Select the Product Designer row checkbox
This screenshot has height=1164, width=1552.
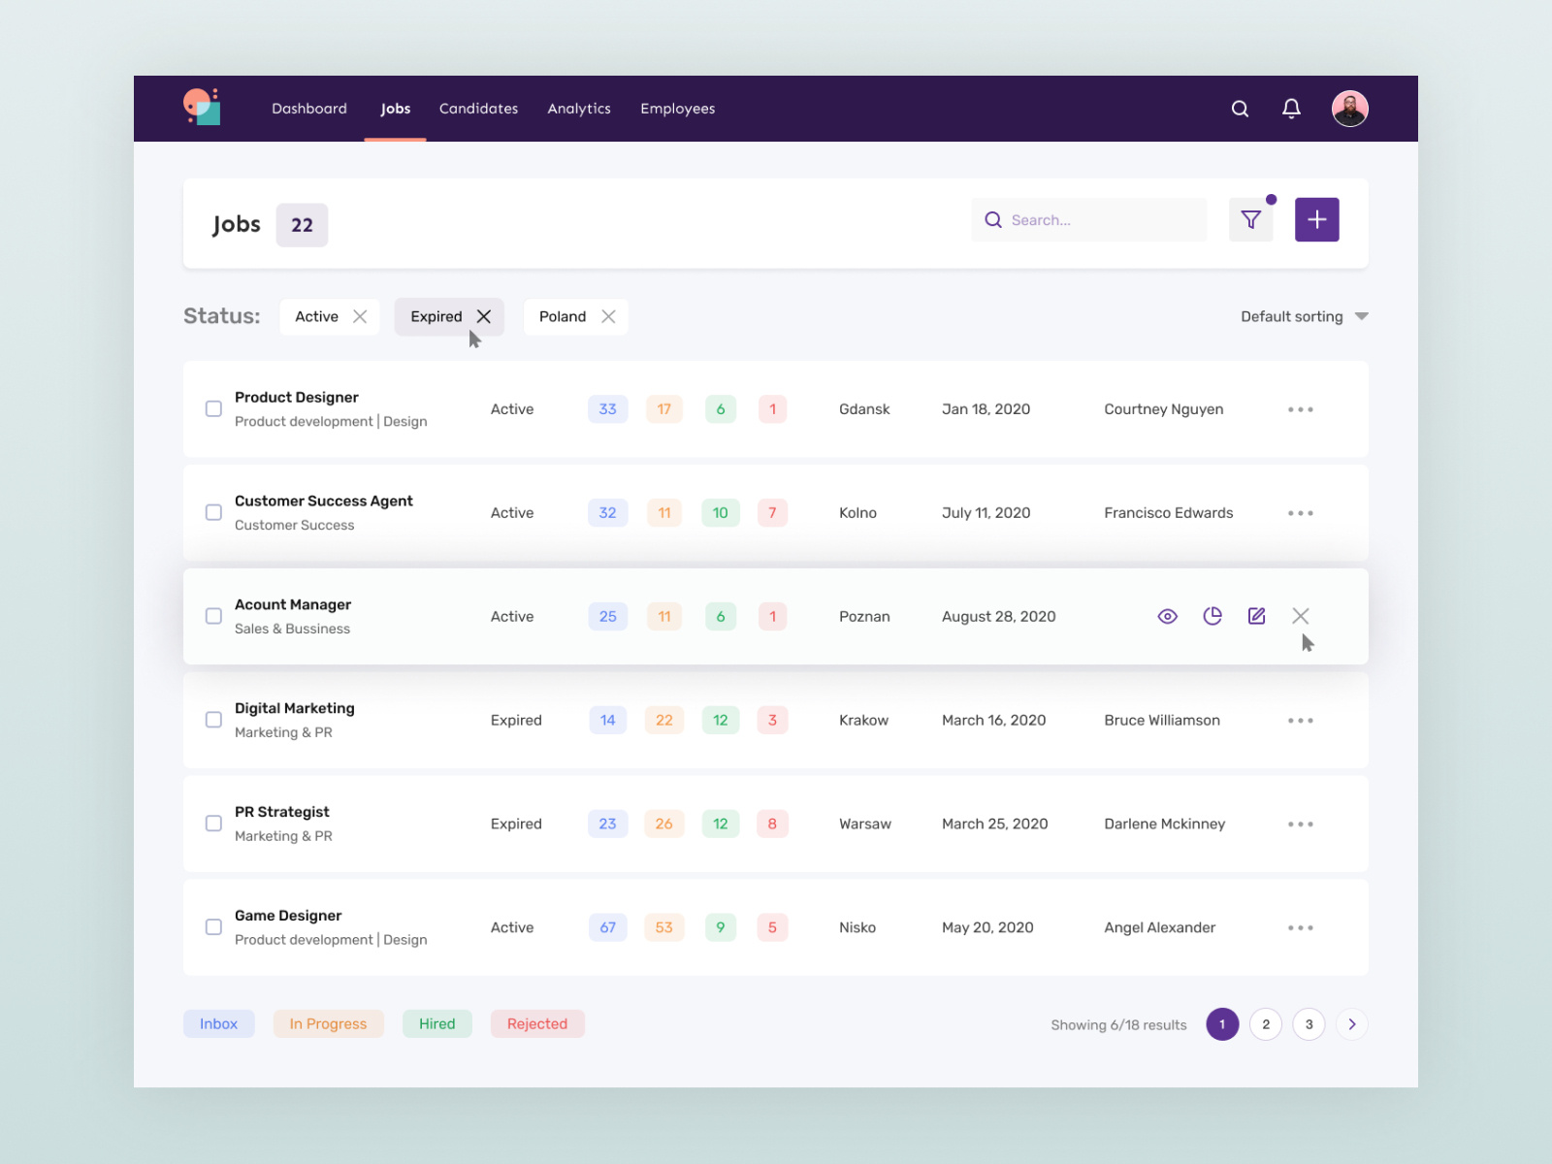coord(213,408)
